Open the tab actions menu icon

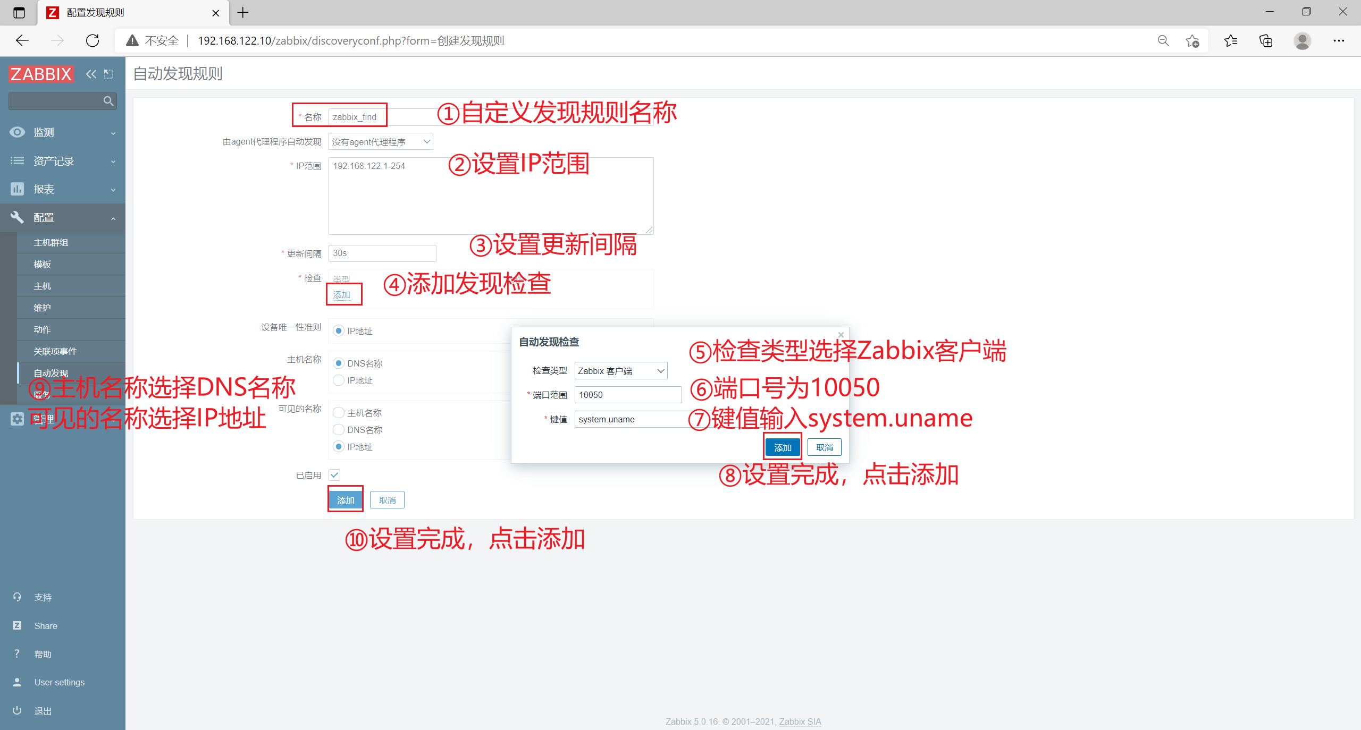pos(19,13)
